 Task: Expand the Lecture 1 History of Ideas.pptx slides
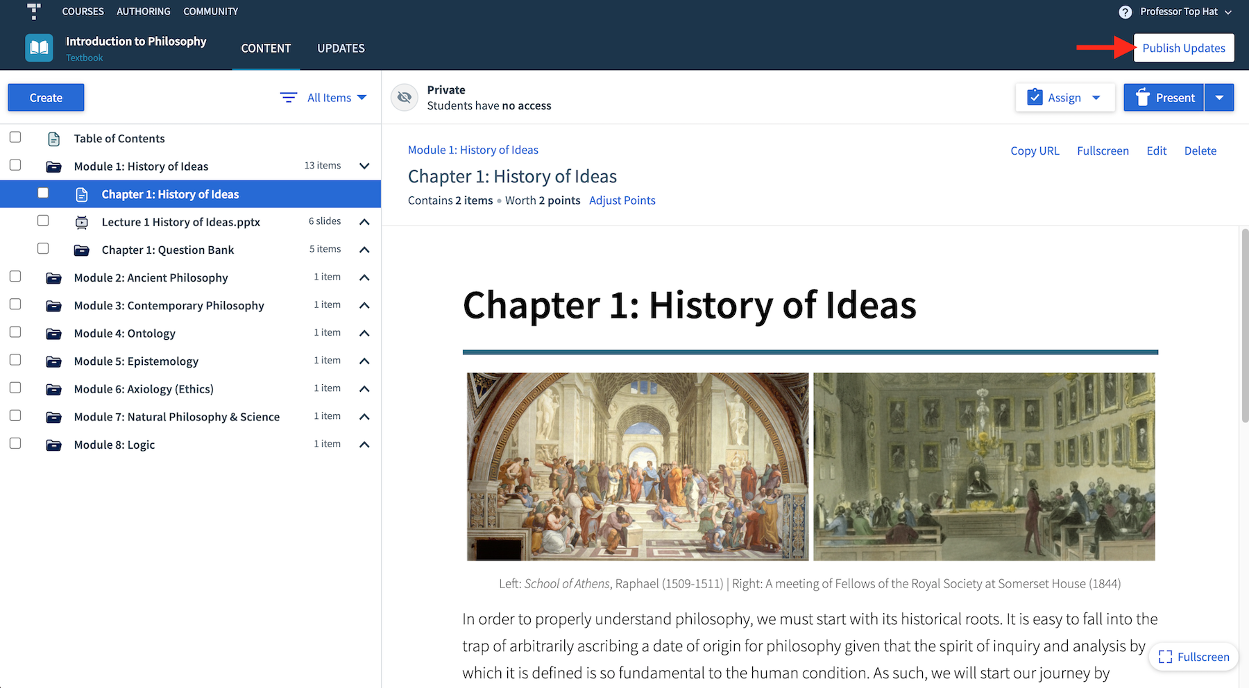(x=364, y=222)
